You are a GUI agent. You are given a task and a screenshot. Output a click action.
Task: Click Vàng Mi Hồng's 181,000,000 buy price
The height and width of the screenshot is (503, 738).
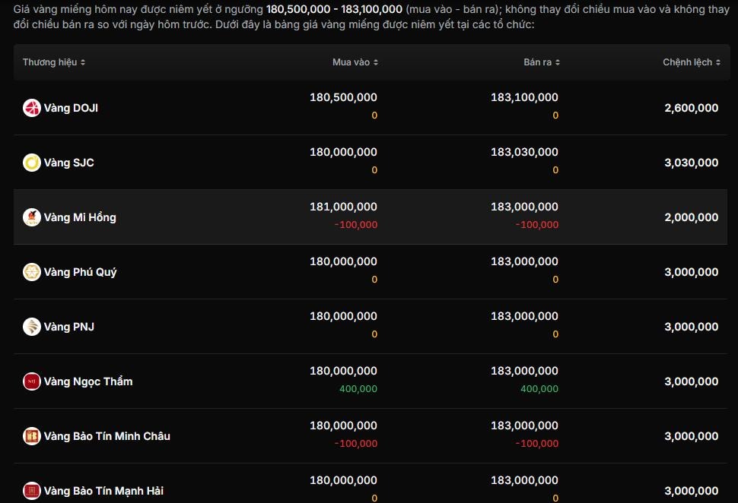coord(343,207)
